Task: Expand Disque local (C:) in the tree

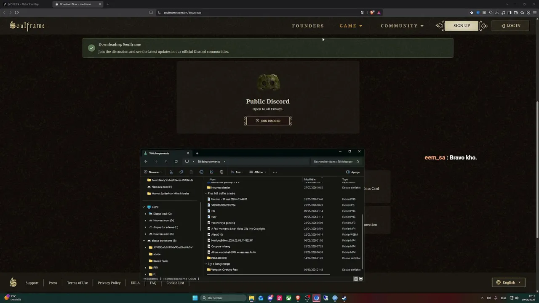Action: [x=145, y=214]
